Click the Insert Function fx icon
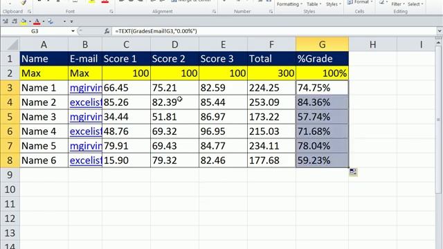443x249 pixels. (107, 31)
